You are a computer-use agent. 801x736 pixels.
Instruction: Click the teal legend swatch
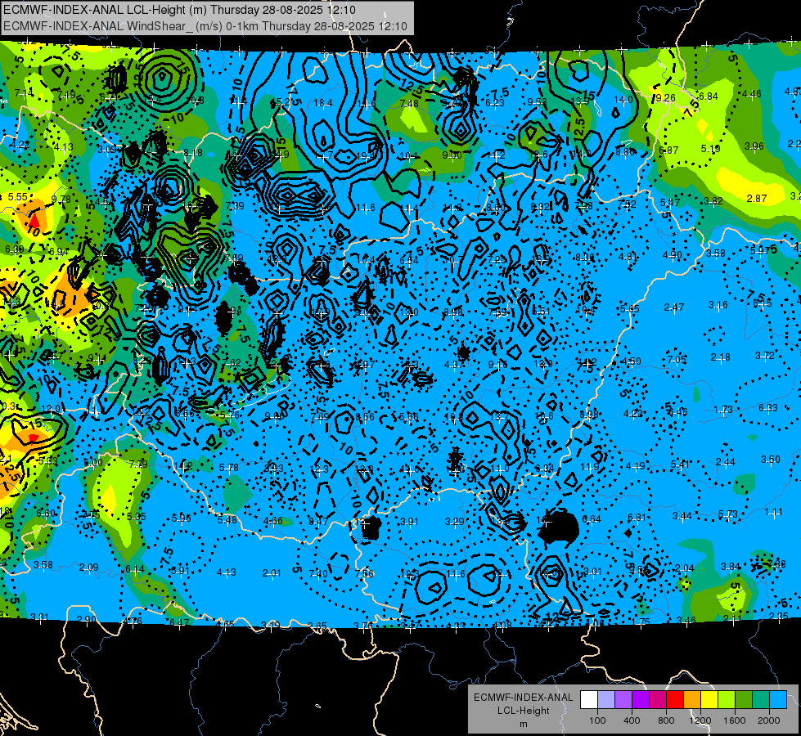coord(761,700)
